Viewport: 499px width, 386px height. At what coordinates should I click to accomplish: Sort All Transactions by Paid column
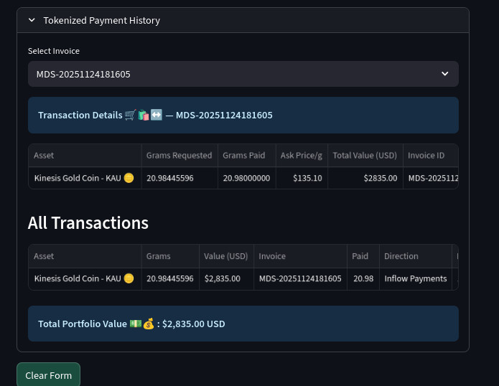[360, 256]
